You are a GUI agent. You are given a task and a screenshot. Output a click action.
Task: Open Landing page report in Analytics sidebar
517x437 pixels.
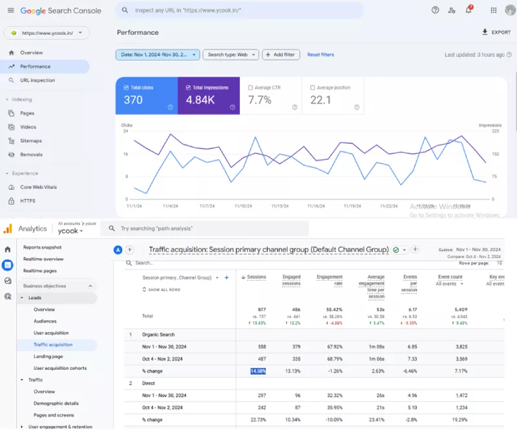point(48,356)
